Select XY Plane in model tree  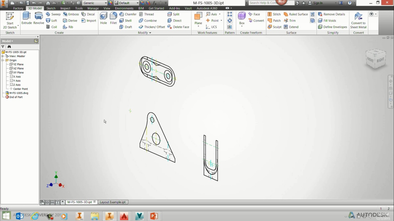tap(18, 73)
